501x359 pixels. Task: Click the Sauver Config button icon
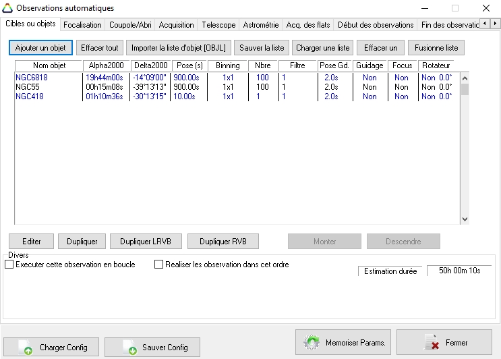129,347
